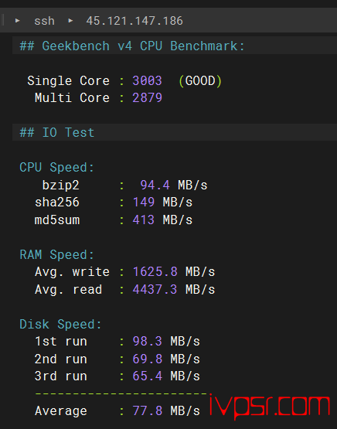This screenshot has width=337, height=429.
Task: Click the sha256 value 149
Action: [144, 203]
